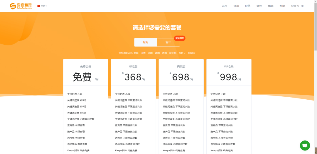Click Keepa插件 终身免费 in the 高级版 card
The height and width of the screenshot is (154, 317).
click(x=174, y=150)
